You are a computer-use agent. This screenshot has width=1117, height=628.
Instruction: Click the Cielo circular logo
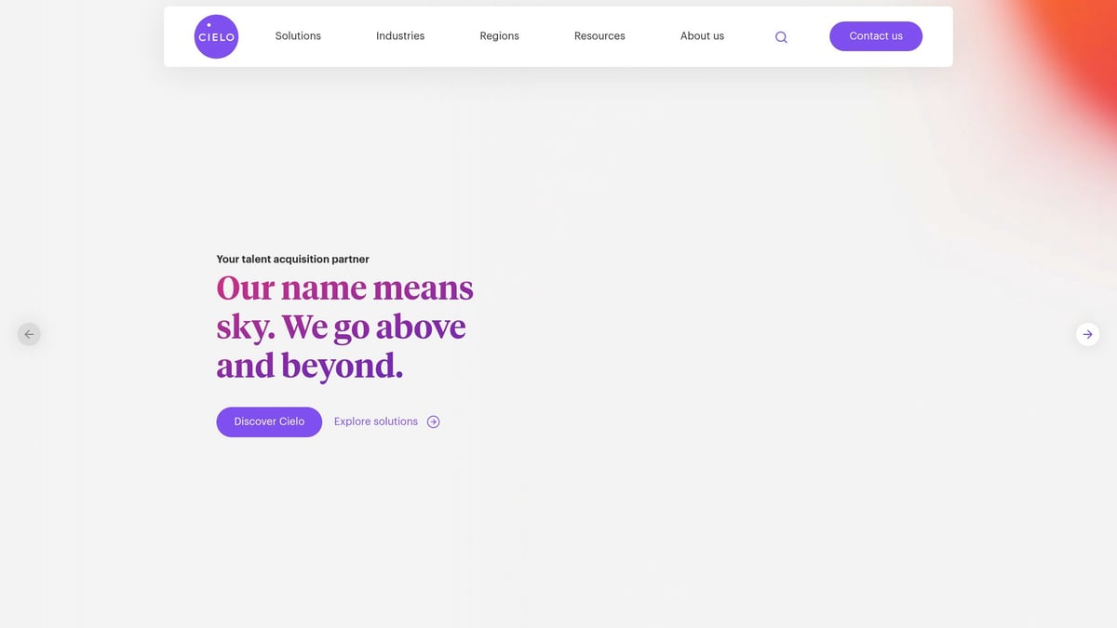click(x=216, y=37)
